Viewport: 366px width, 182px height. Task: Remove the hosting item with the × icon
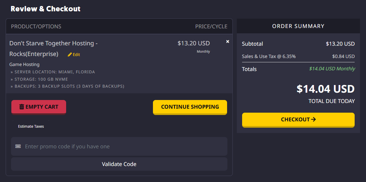click(x=228, y=41)
